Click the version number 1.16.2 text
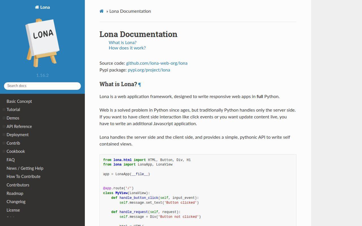The width and height of the screenshot is (362, 226). coord(42,75)
